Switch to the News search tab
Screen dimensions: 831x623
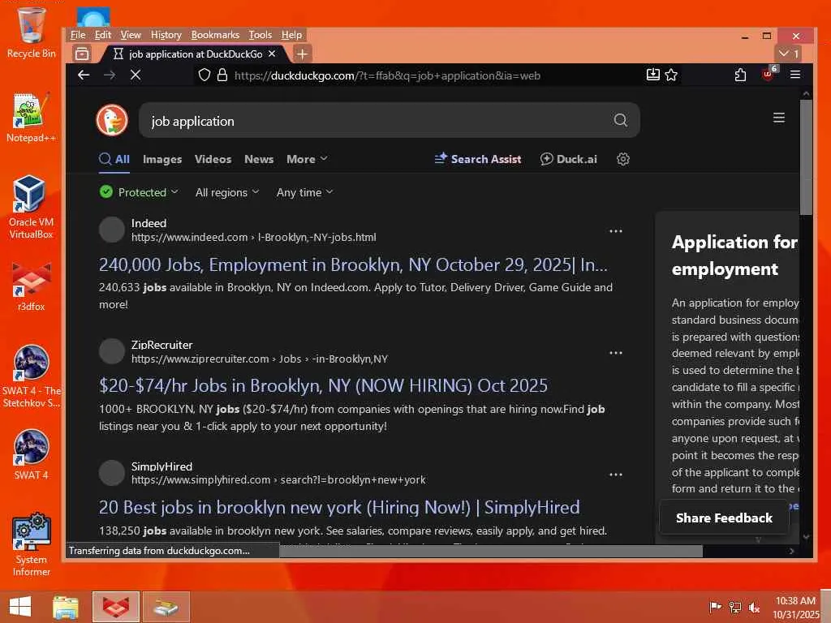click(259, 159)
